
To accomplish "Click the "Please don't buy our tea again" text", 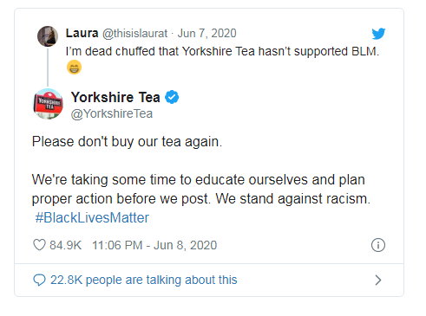I will (127, 142).
